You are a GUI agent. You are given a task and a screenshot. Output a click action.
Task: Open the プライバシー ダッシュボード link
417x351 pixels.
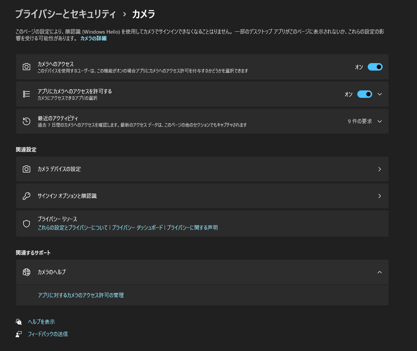pyautogui.click(x=137, y=228)
